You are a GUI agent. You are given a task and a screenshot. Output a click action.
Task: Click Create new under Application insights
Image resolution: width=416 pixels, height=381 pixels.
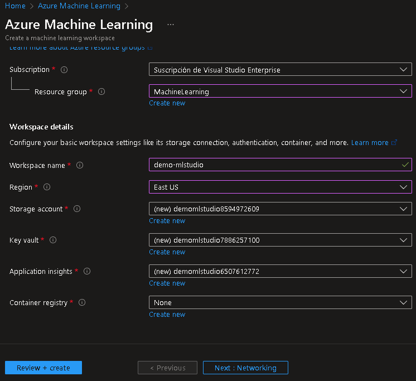click(x=167, y=283)
